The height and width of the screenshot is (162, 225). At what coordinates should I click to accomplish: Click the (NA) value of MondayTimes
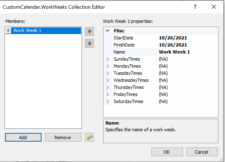(163, 66)
